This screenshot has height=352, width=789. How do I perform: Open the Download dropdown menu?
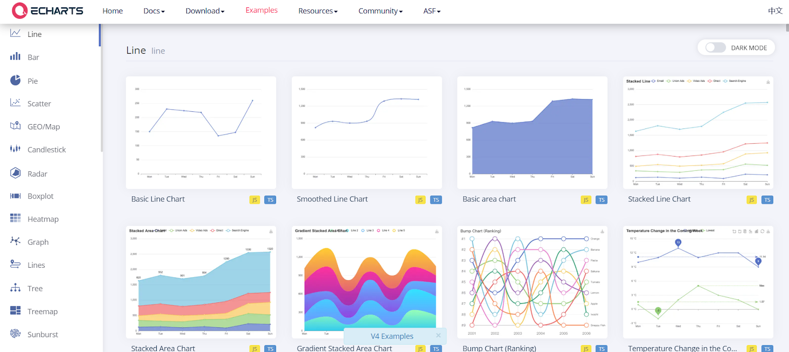click(205, 11)
